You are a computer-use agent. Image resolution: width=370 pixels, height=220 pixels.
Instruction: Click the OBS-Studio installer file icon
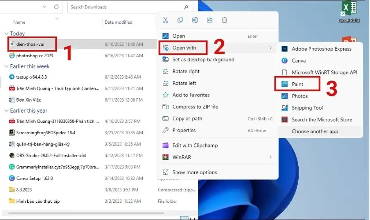tap(12, 155)
